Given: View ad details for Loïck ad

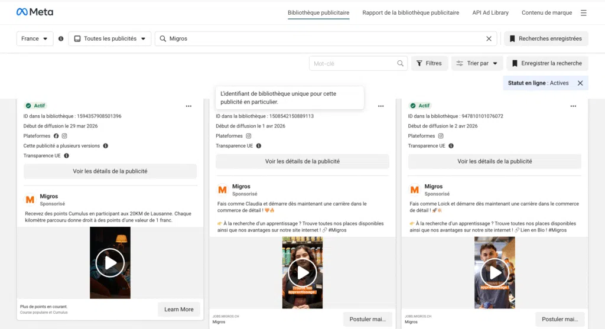Looking at the screenshot, I should pyautogui.click(x=495, y=161).
